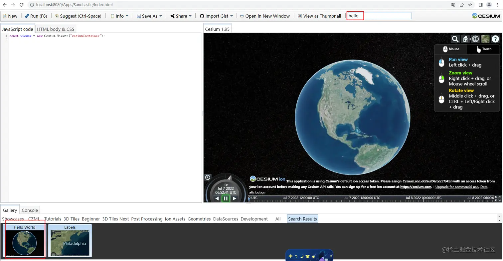Image resolution: width=503 pixels, height=261 pixels.
Task: Open the Cesium viewer geocoder search icon
Action: point(455,39)
